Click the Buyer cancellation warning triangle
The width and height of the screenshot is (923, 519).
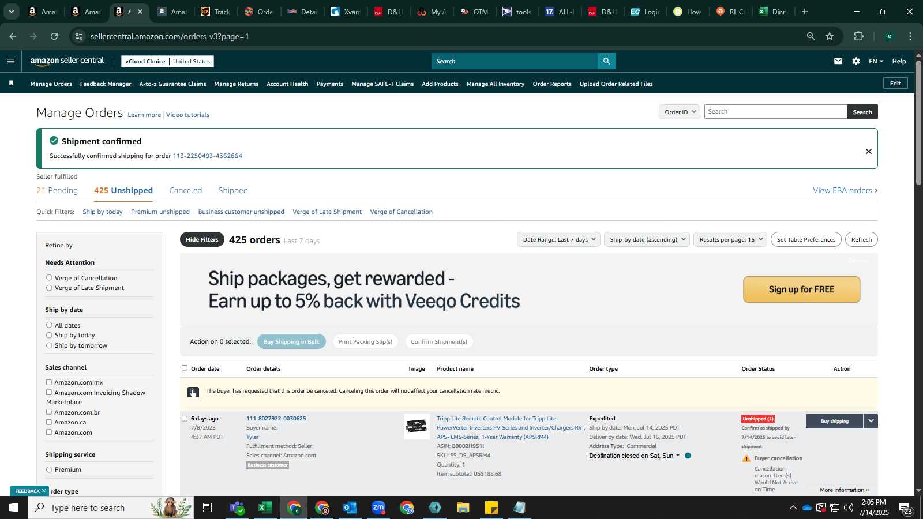[746, 458]
